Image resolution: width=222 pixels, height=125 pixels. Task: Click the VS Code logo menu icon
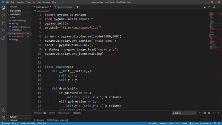coord(2,2)
